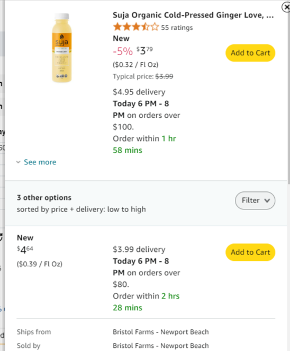Click the chevron beside See more
The image size is (290, 351).
[19, 162]
